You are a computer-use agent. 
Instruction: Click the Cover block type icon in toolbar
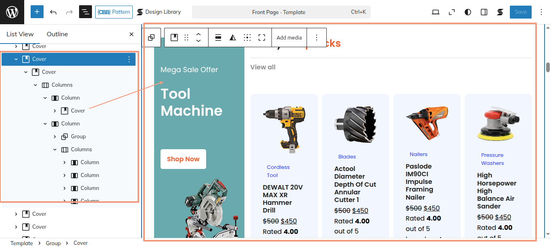tap(174, 38)
